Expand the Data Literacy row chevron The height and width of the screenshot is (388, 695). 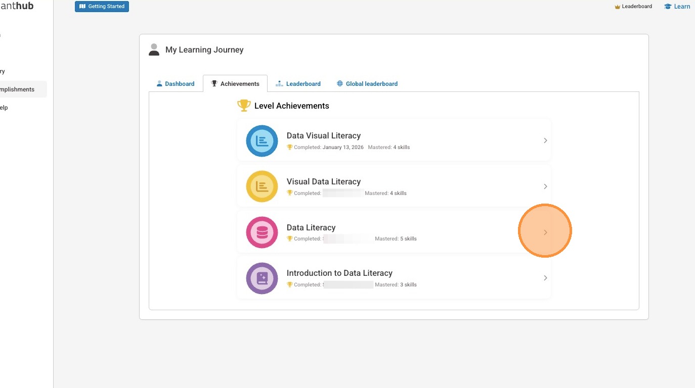click(x=545, y=232)
